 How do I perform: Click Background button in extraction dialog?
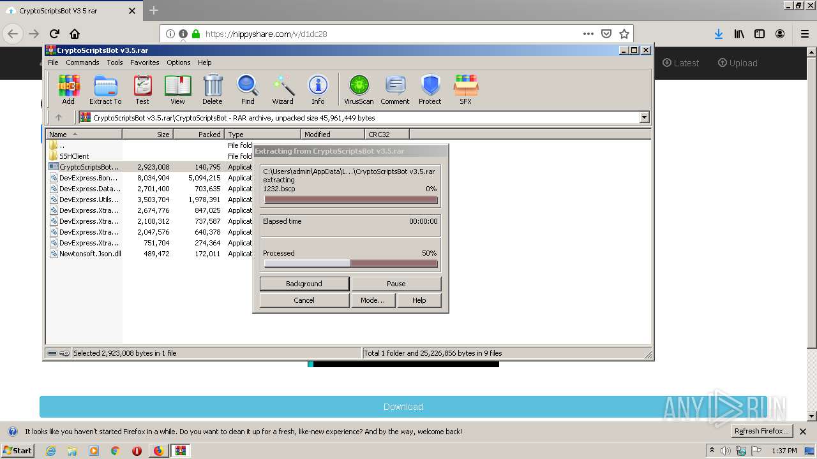point(304,284)
